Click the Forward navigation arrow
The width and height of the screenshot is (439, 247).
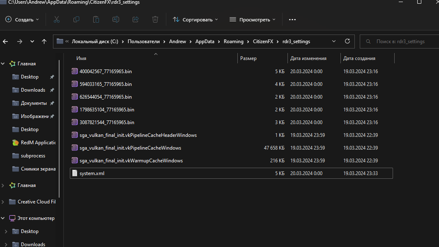19,41
